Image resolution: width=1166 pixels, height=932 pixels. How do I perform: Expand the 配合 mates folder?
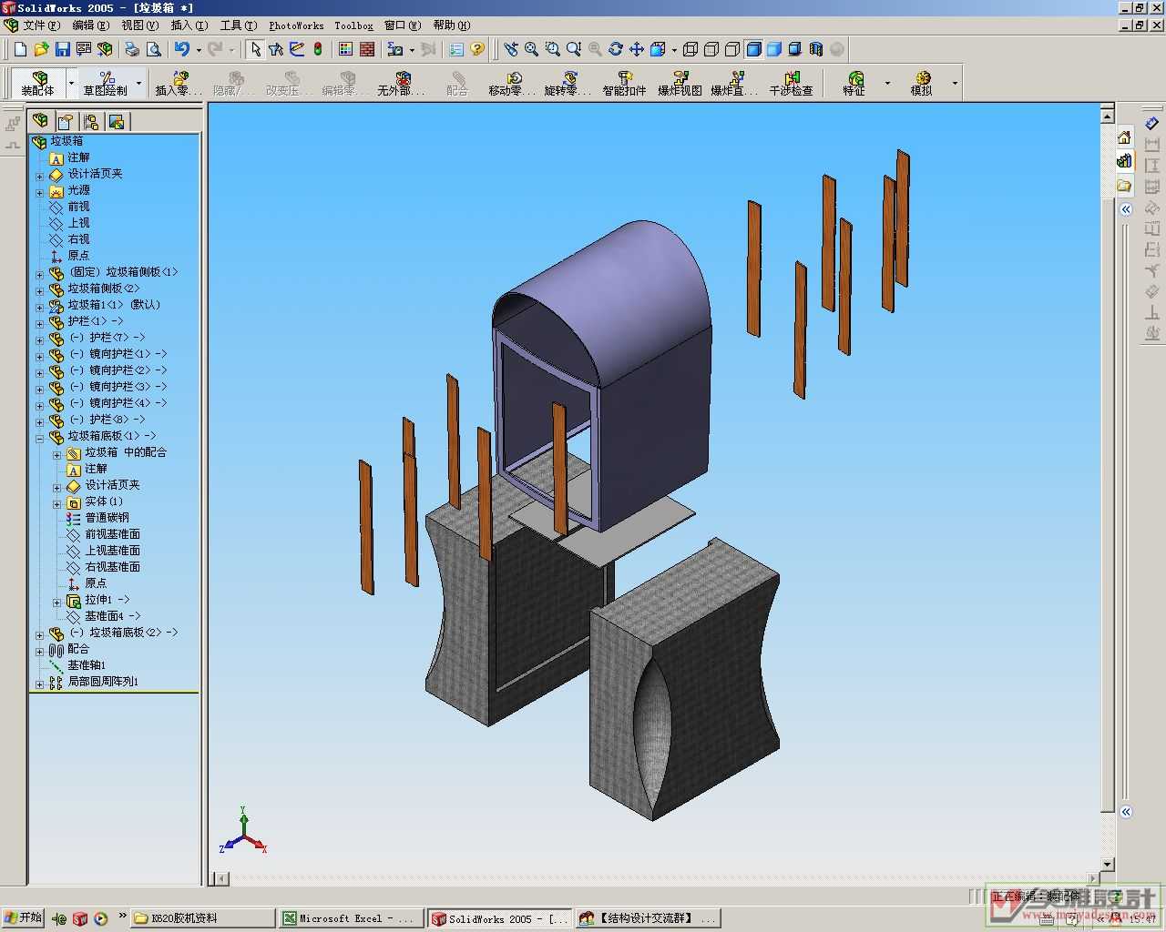39,651
